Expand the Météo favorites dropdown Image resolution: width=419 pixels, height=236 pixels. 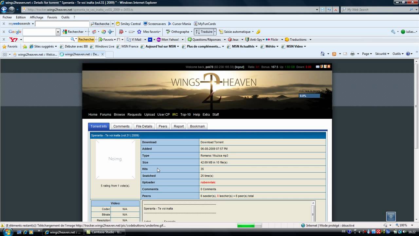(x=278, y=47)
